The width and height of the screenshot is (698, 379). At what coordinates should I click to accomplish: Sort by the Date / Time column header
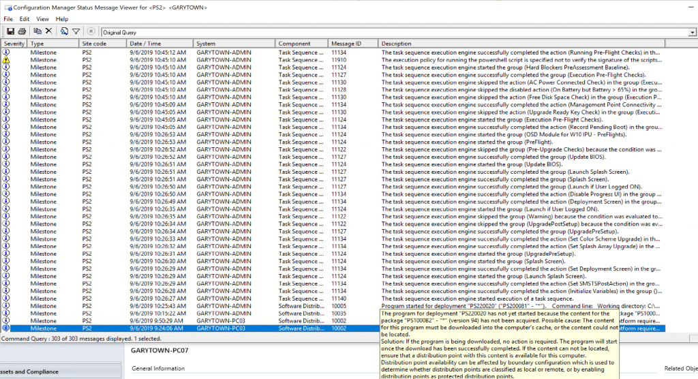click(x=160, y=44)
